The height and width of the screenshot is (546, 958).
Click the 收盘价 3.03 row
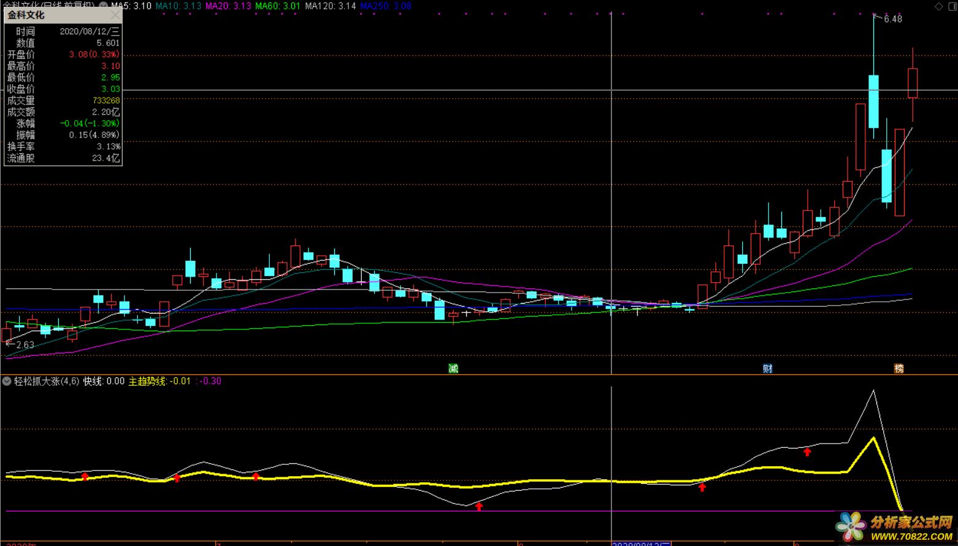(x=63, y=89)
